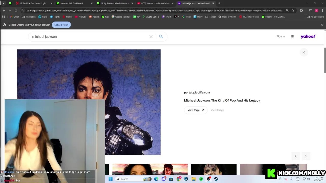The height and width of the screenshot is (183, 326).
Task: Switch to iHolly Stream Watch Live tab
Action: click(115, 3)
